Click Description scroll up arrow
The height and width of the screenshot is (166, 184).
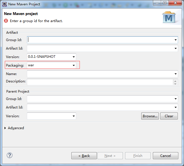[175, 81]
